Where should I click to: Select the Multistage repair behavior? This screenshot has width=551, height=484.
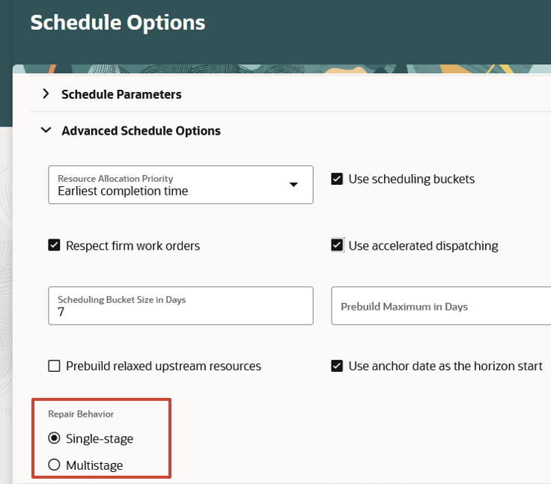[54, 465]
